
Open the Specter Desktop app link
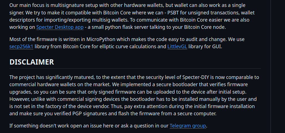tap(60, 27)
